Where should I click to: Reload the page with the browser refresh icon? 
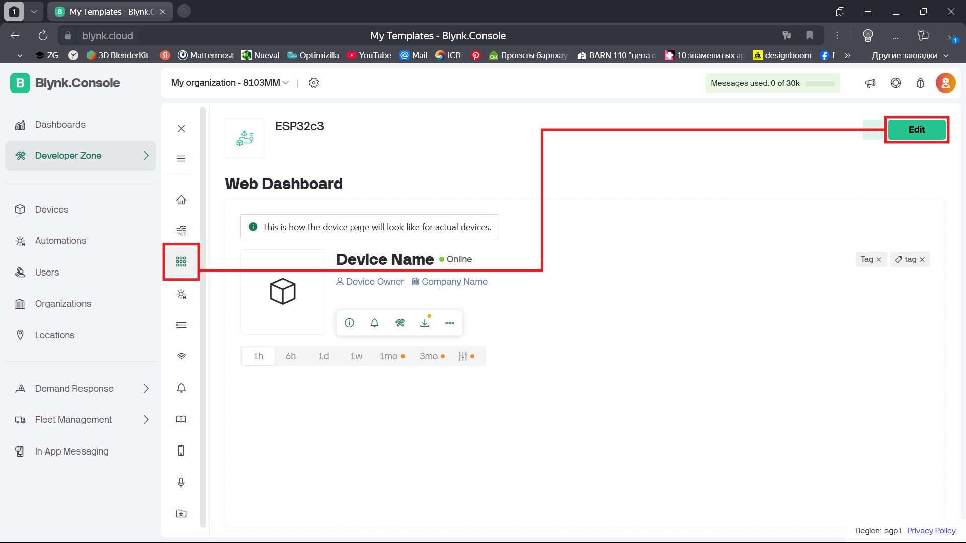pyautogui.click(x=43, y=36)
